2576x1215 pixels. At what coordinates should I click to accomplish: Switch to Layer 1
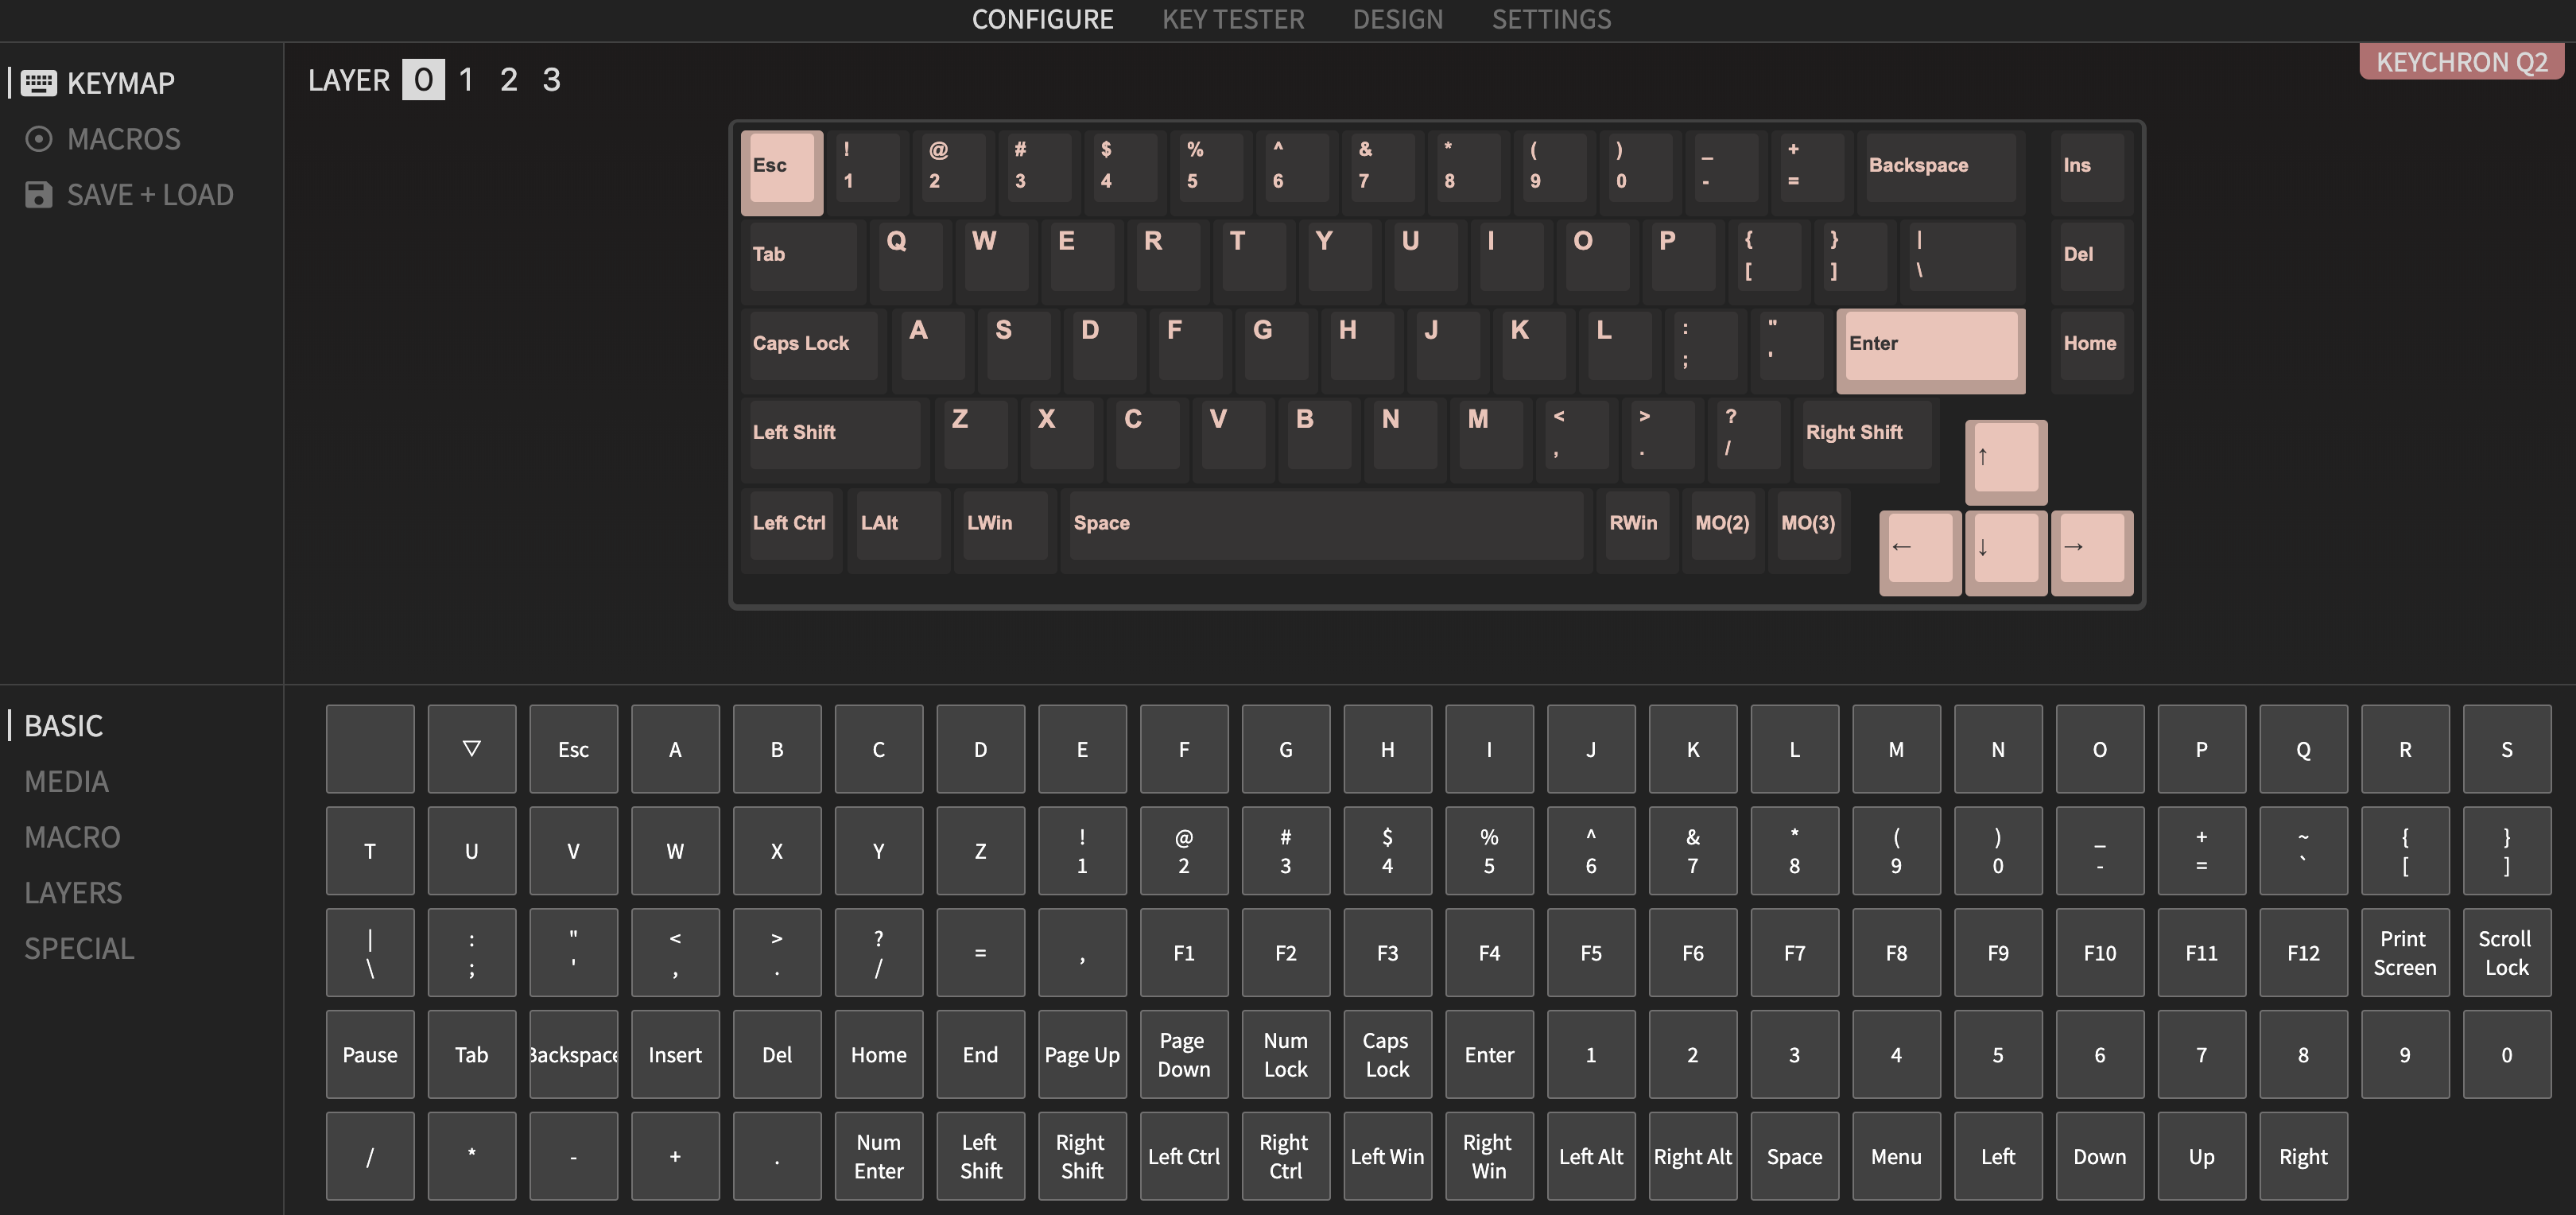click(x=465, y=77)
